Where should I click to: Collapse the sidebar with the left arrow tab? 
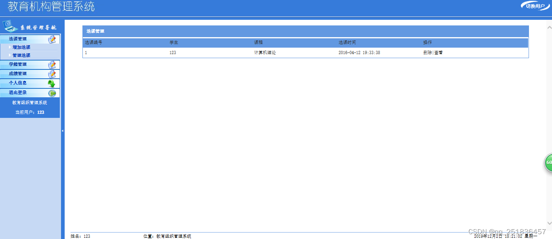(63, 131)
